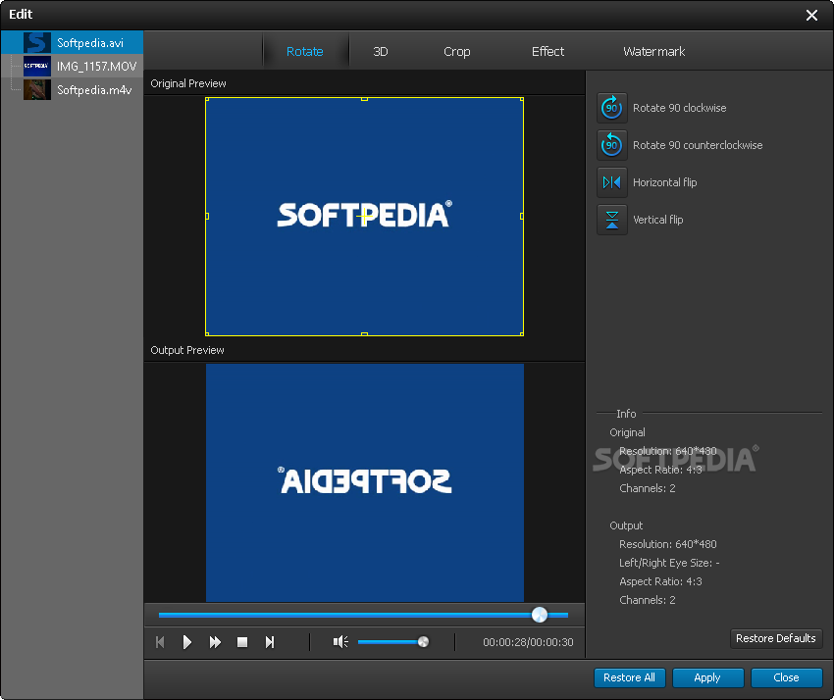Click the 'Original Preview' heading

(x=188, y=83)
